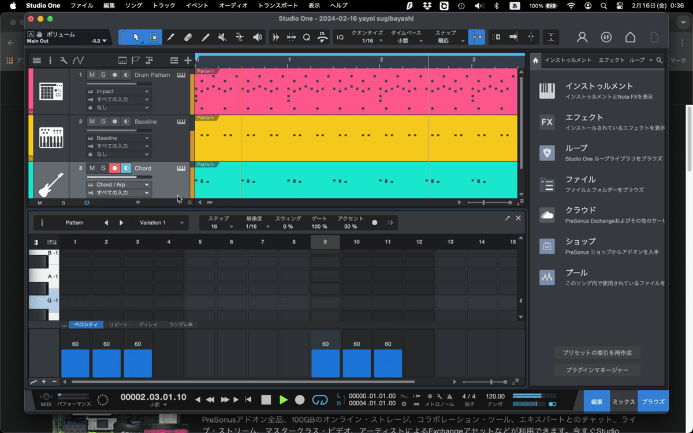This screenshot has width=693, height=433.
Task: Toggle monitor on the Chord track
Action: [126, 169]
